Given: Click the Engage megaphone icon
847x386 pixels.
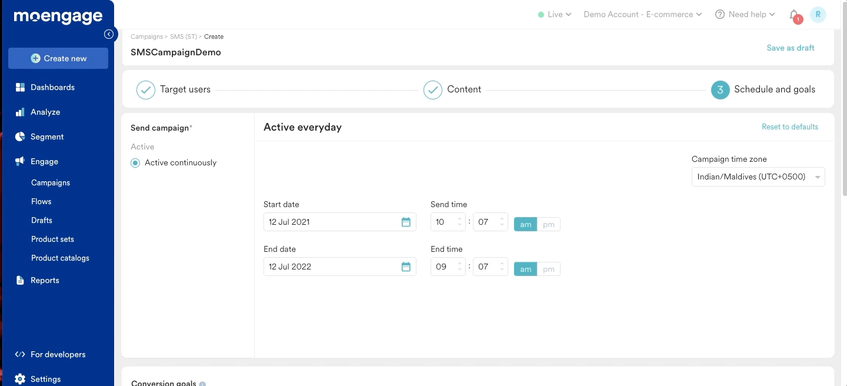Looking at the screenshot, I should coord(20,161).
